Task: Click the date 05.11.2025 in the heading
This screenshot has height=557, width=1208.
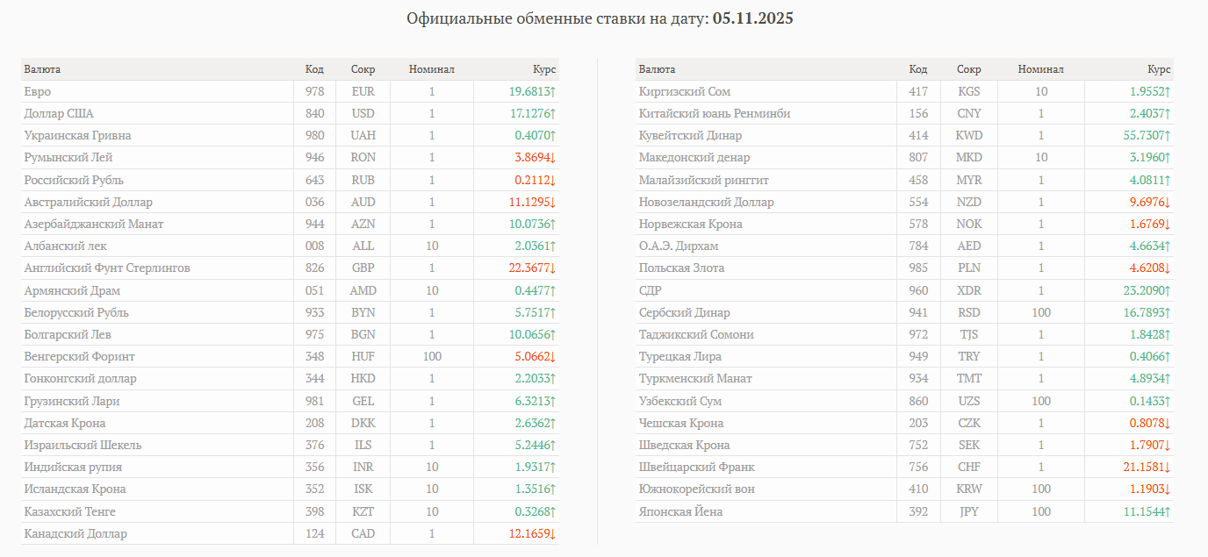Action: pos(752,18)
